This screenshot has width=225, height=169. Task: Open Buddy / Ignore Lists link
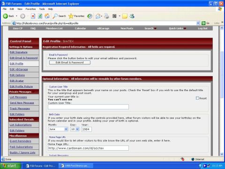[x=22, y=153]
